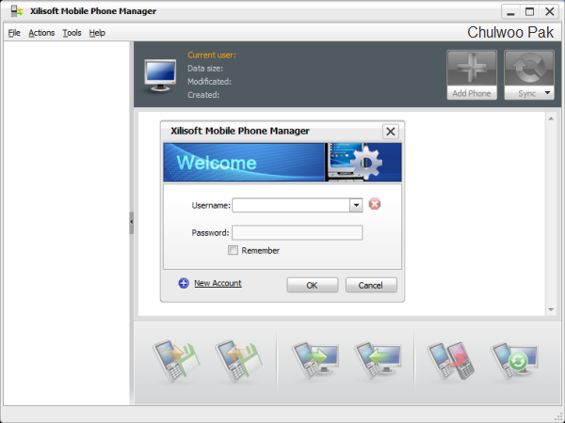Click the phone to phone copy icon
The image size is (565, 423).
click(450, 360)
